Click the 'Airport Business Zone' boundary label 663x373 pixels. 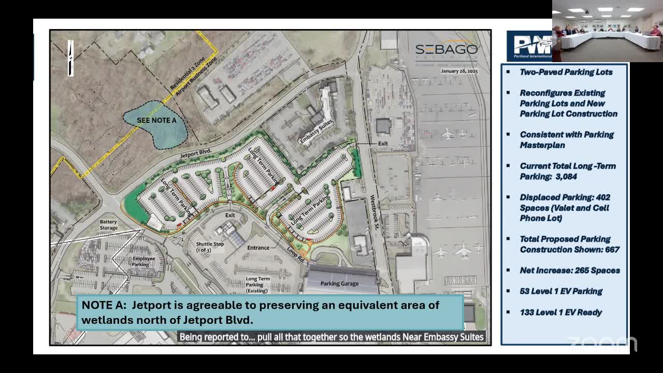pyautogui.click(x=196, y=77)
